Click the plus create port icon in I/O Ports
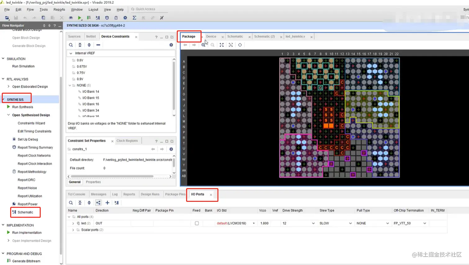 point(107,203)
